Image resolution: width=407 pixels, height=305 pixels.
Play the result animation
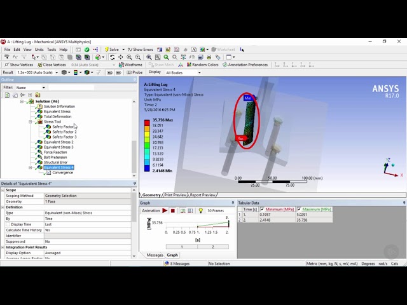(165, 210)
